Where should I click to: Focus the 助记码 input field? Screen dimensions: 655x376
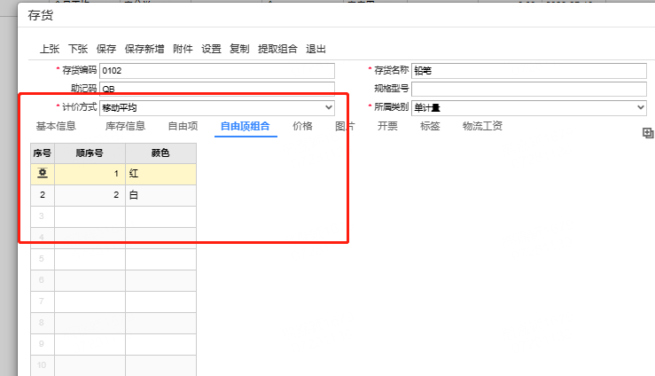(217, 88)
